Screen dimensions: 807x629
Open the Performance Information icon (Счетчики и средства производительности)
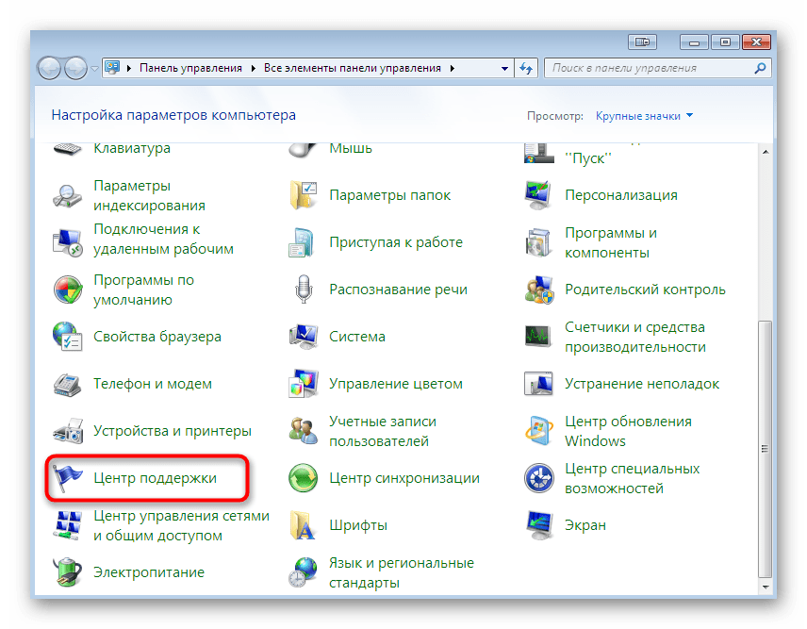pyautogui.click(x=539, y=337)
